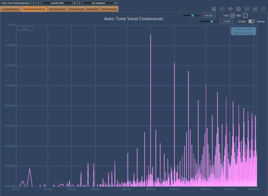Click the X button beside Load #2 (file)
This screenshot has height=196, width=268.
[x=79, y=3]
